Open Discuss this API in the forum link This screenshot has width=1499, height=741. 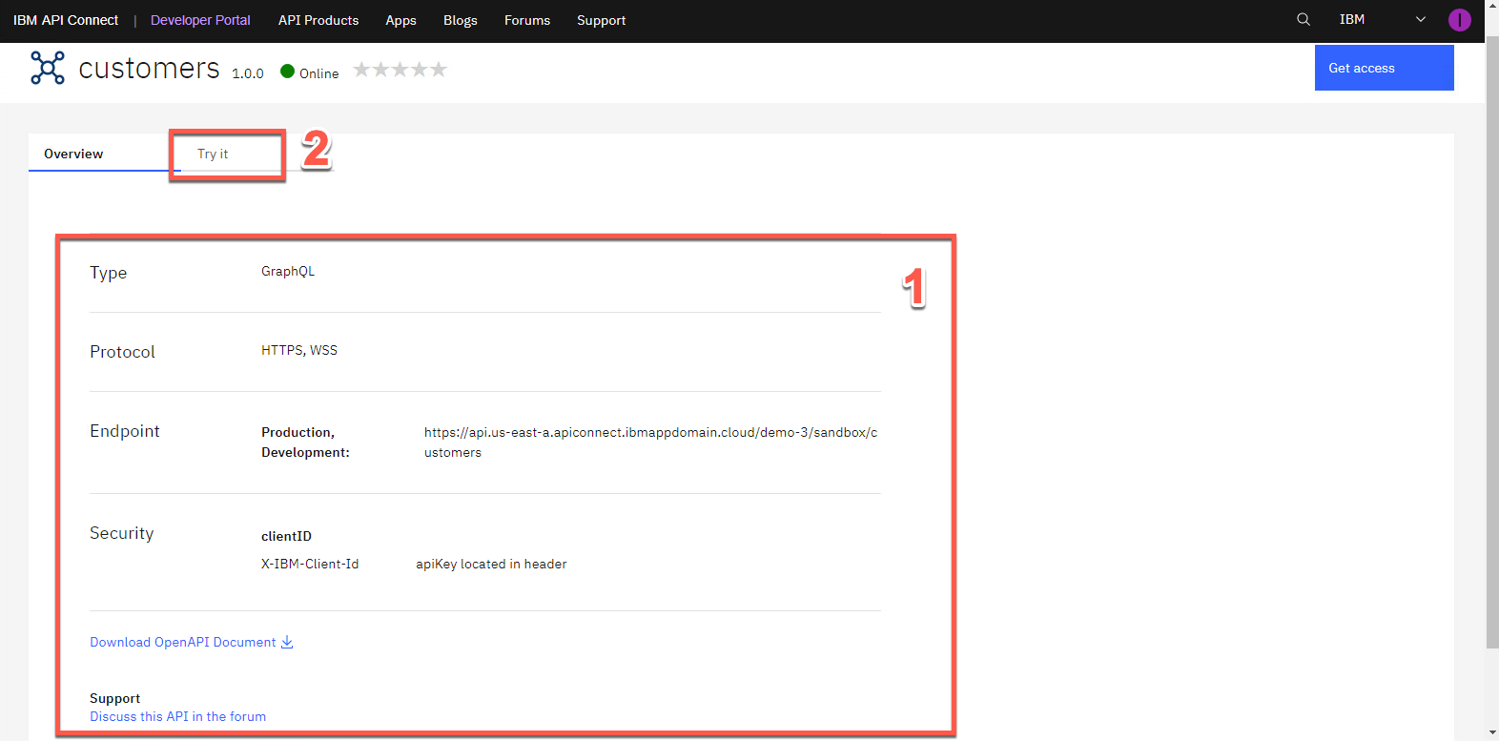pos(177,716)
